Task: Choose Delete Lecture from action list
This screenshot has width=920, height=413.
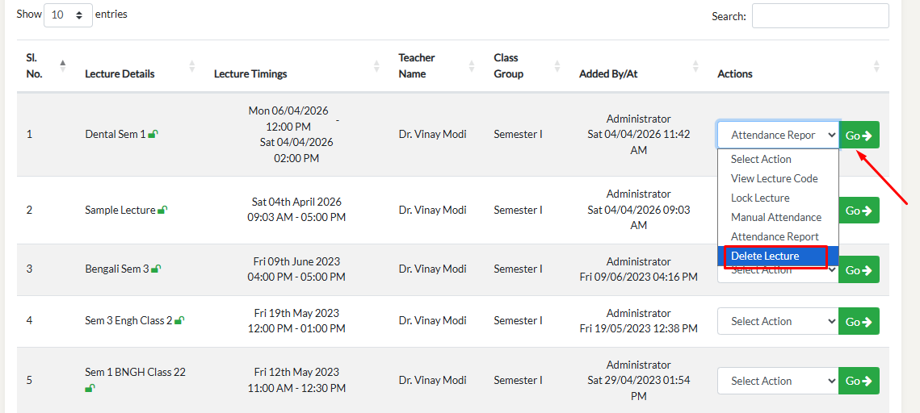Action: [x=765, y=257]
